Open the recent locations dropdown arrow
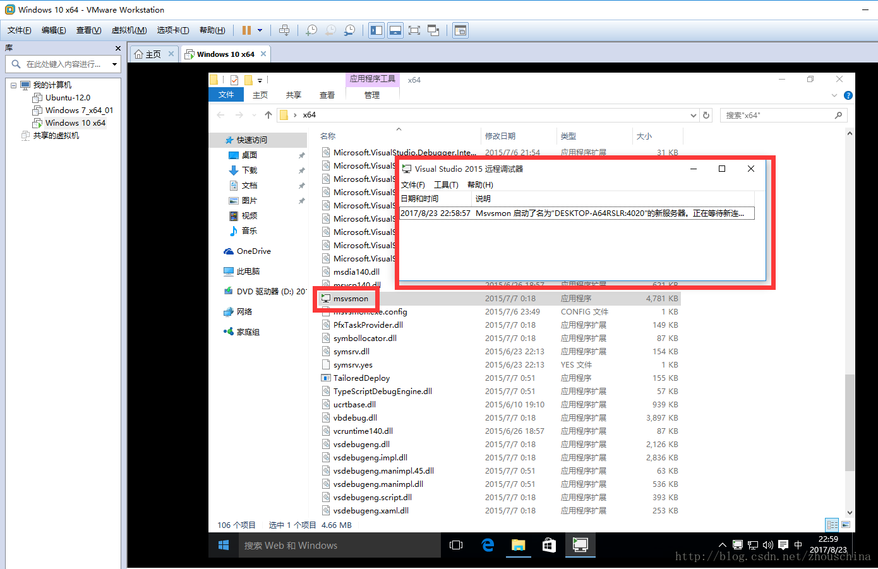This screenshot has width=878, height=569. click(x=254, y=115)
